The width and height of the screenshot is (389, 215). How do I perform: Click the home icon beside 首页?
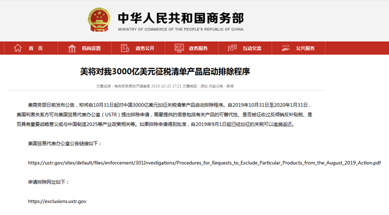pyautogui.click(x=18, y=48)
